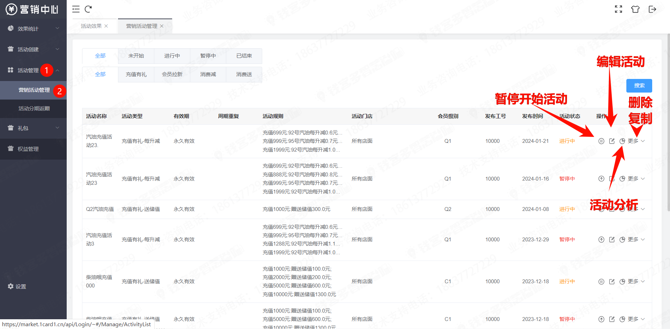Show only 会员拉新 activities
Viewport: 670px width, 329px height.
(172, 74)
